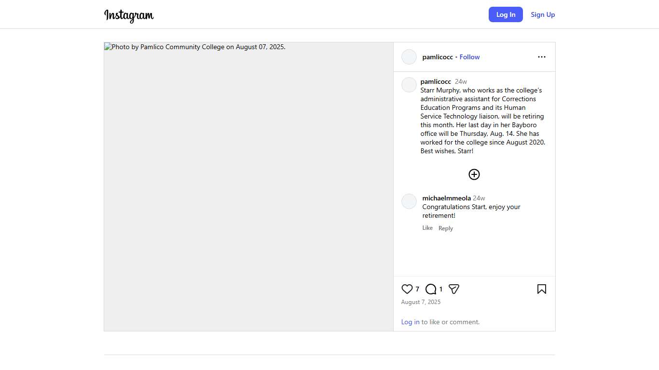Click the Instagram logo
The width and height of the screenshot is (659, 370).
pos(129,15)
